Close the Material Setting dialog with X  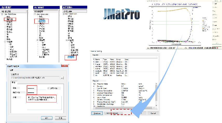158,51
